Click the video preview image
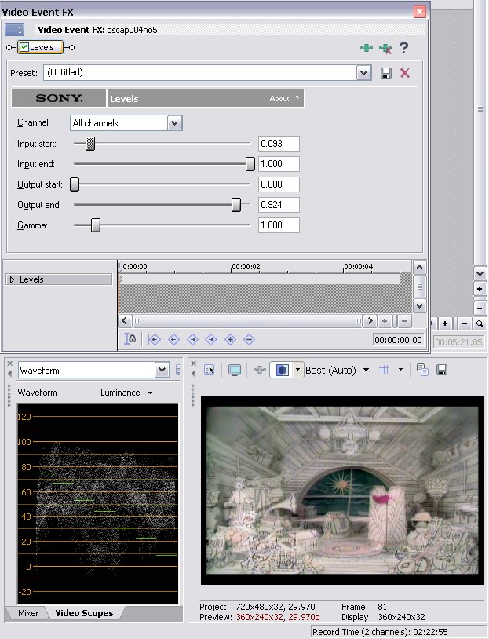This screenshot has height=639, width=489. (342, 491)
